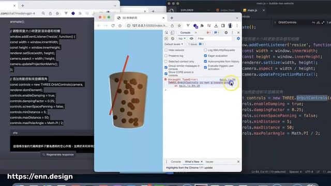
Task: Click Regenerate response in chat window
Action: click(58, 154)
